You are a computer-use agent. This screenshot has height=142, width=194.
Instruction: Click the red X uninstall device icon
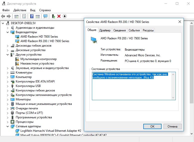[x=59, y=16]
